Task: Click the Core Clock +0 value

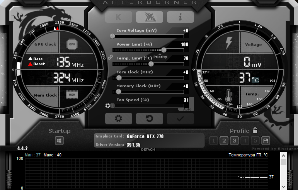Action: [186, 72]
